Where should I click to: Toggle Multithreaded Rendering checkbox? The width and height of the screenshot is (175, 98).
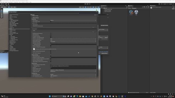pos(51,33)
